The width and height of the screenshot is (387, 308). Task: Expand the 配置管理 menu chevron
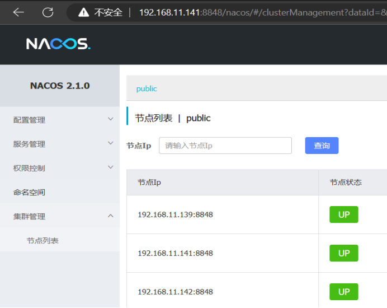pos(111,119)
